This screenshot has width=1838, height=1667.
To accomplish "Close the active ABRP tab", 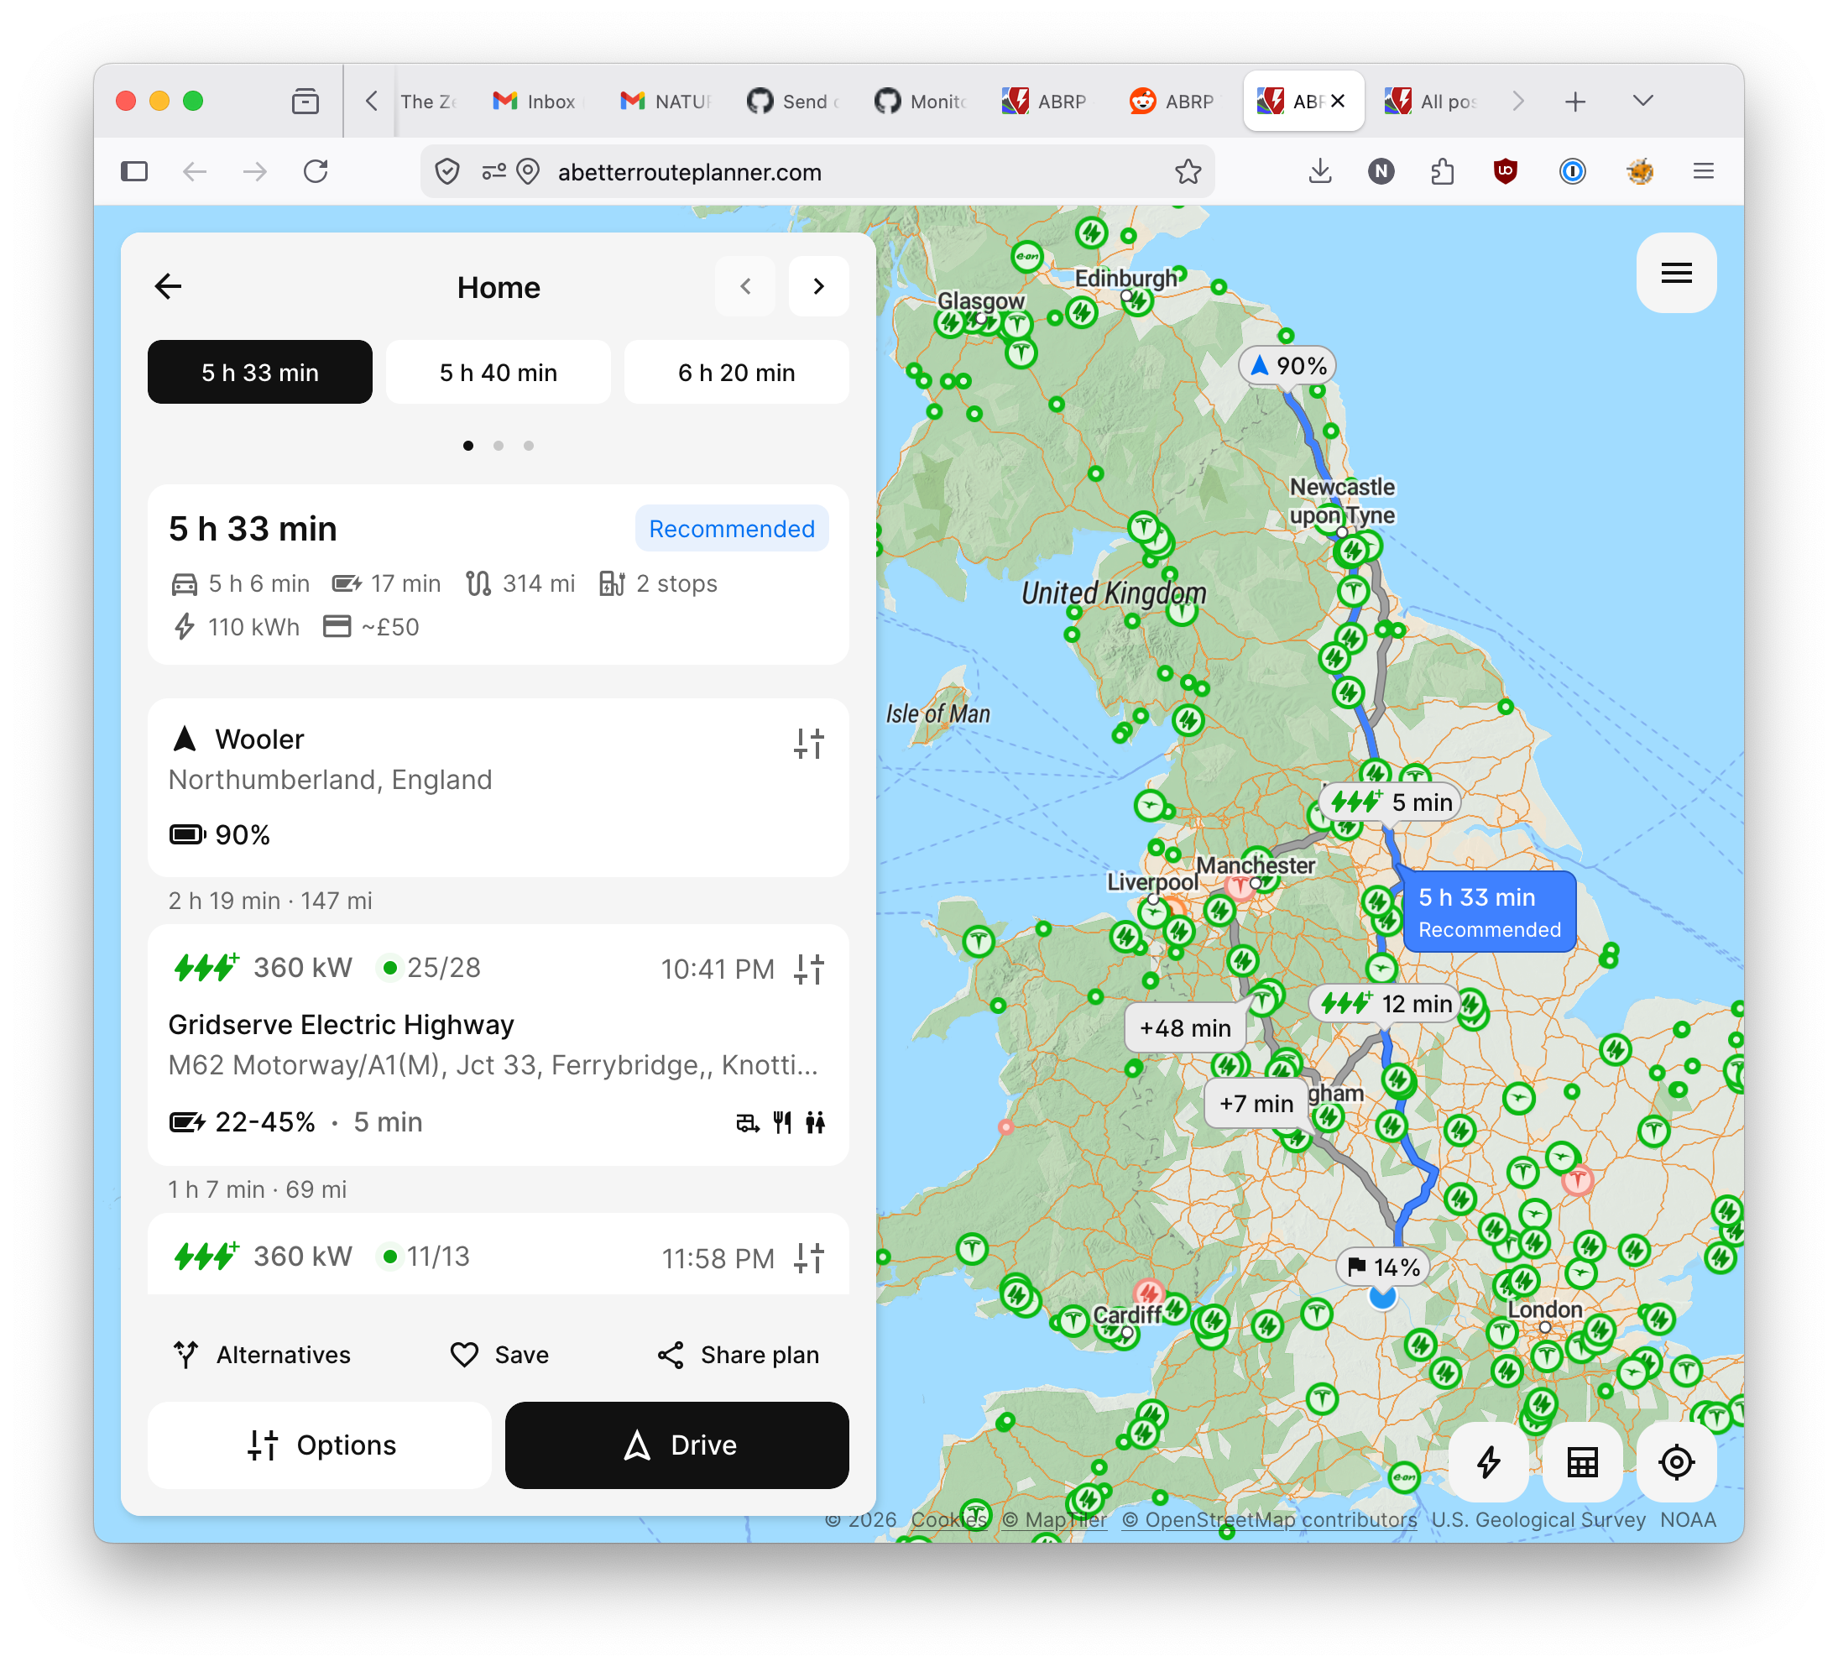I will pos(1338,102).
